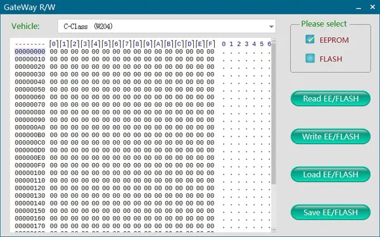Click the [F] hex column header
This screenshot has height=237, width=380.
point(210,44)
